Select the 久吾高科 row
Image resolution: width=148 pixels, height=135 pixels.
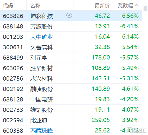71,47
